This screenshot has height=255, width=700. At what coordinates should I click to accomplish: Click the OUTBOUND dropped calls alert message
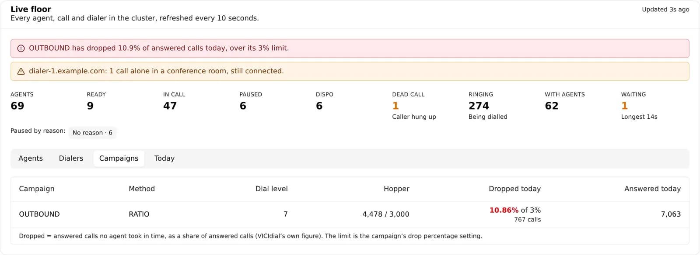point(159,48)
